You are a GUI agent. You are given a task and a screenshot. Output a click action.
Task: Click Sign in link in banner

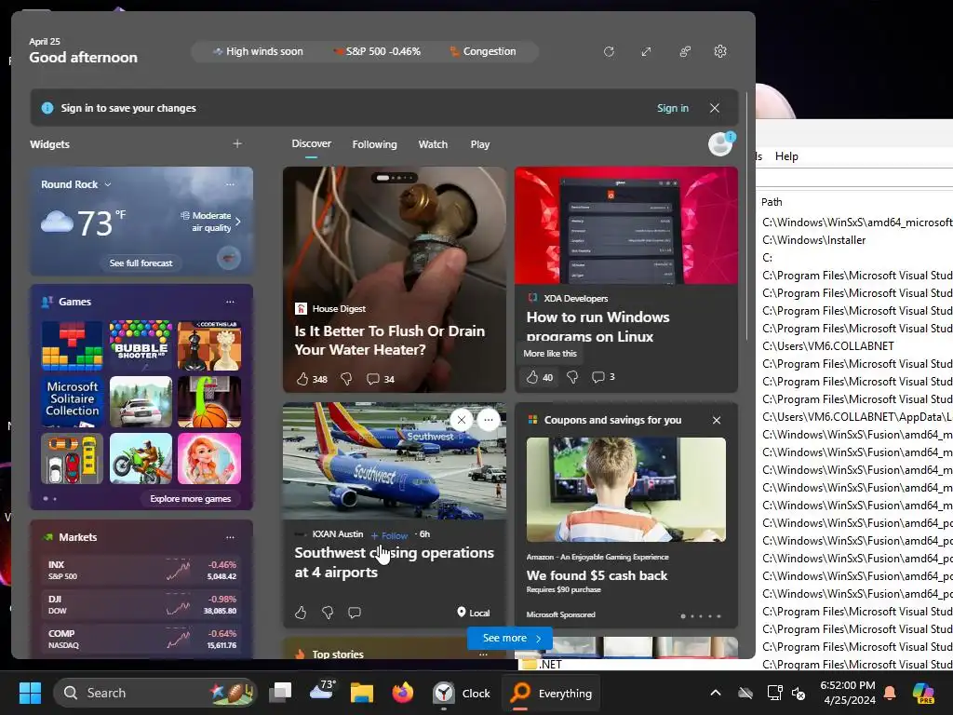coord(673,108)
